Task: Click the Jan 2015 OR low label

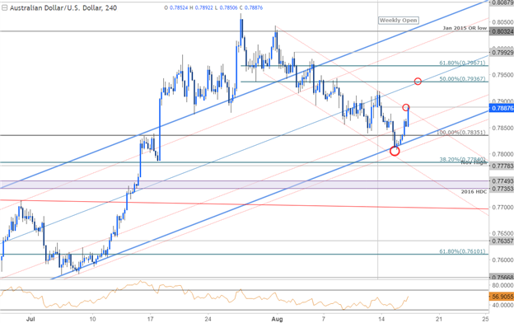Action: pos(465,28)
